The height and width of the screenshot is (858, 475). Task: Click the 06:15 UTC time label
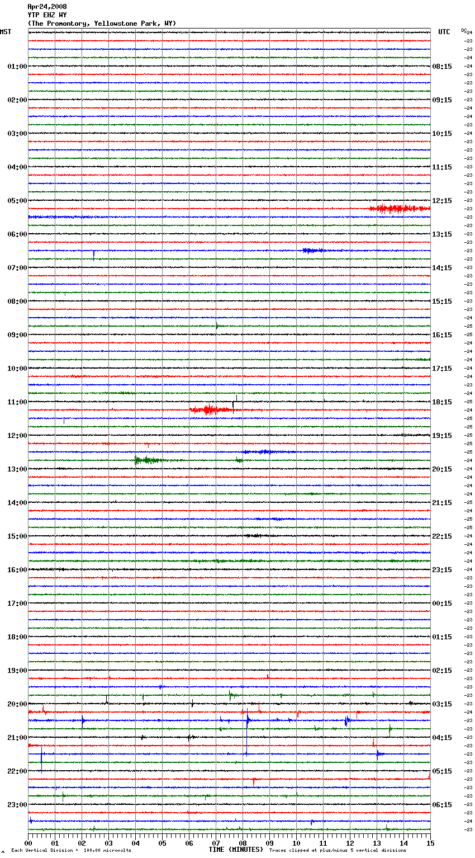pyautogui.click(x=442, y=805)
